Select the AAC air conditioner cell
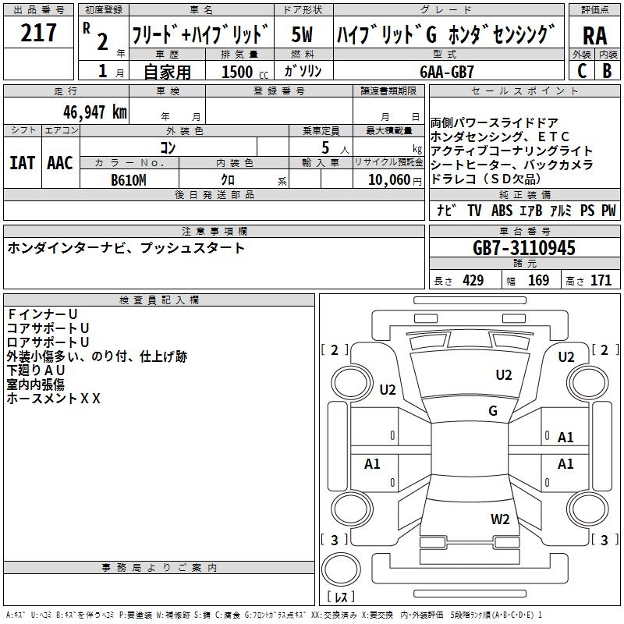Image resolution: width=624 pixels, height=624 pixels. click(x=60, y=162)
